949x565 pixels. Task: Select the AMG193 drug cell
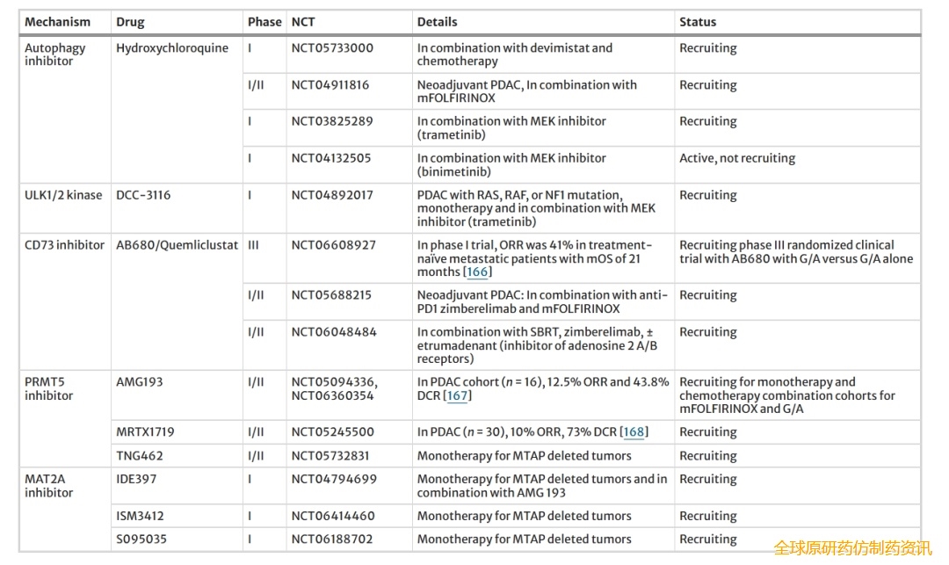[x=140, y=382]
